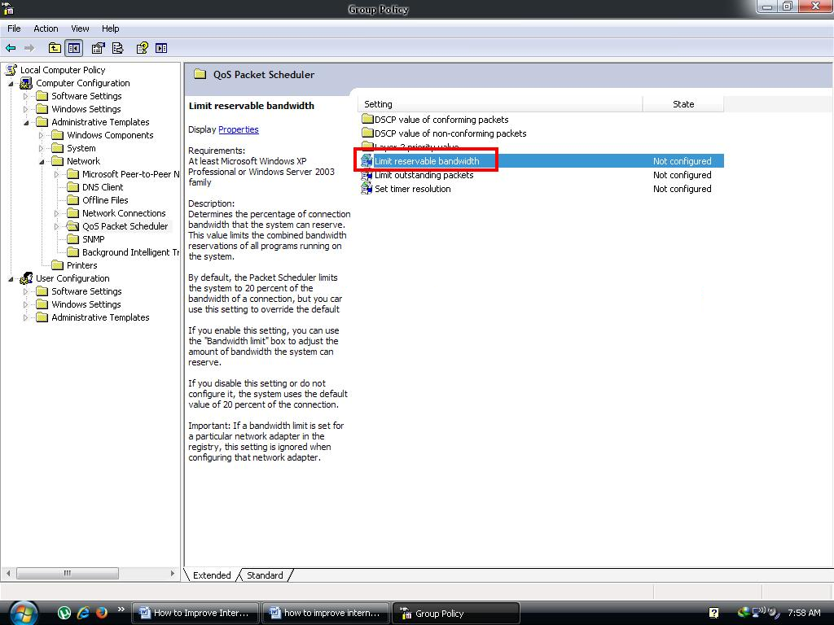Click the question mark tray icon

click(713, 613)
